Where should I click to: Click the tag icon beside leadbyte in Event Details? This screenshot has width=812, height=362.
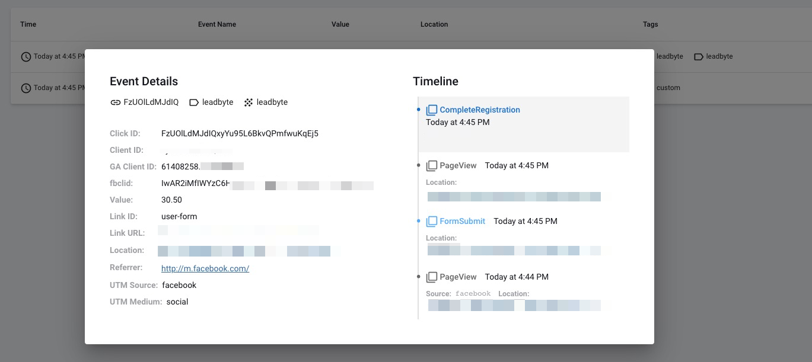193,102
